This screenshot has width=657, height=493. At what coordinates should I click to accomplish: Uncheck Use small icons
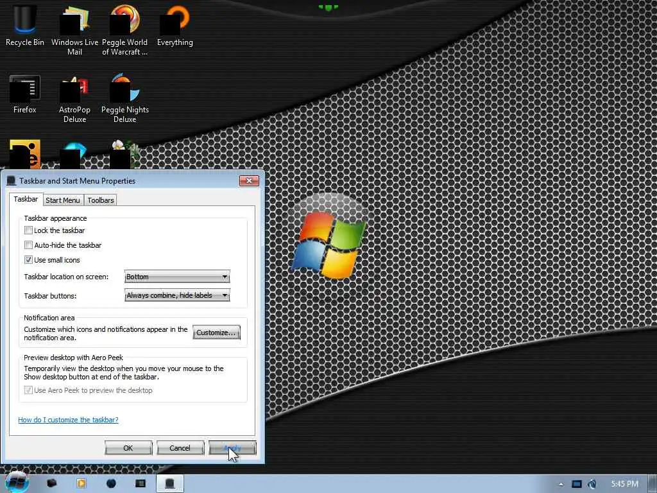tap(28, 260)
